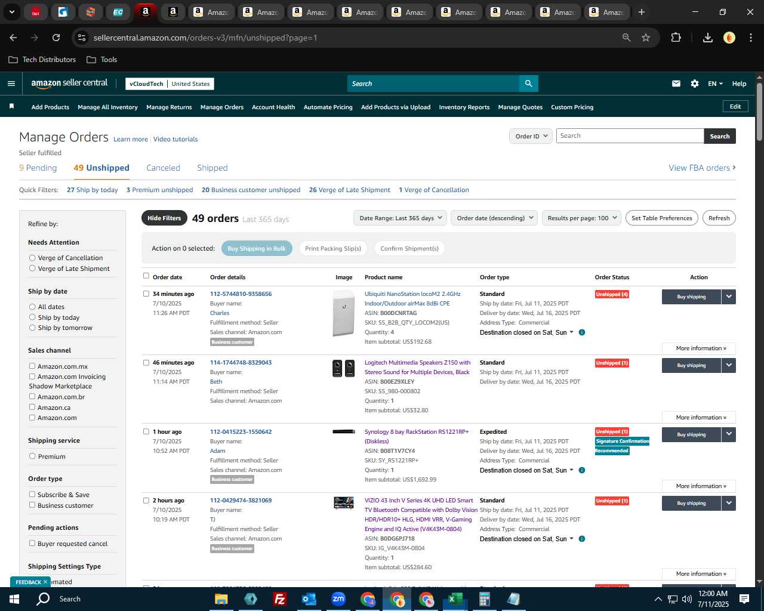Go back with browser back arrow
This screenshot has width=764, height=611.
pyautogui.click(x=13, y=38)
